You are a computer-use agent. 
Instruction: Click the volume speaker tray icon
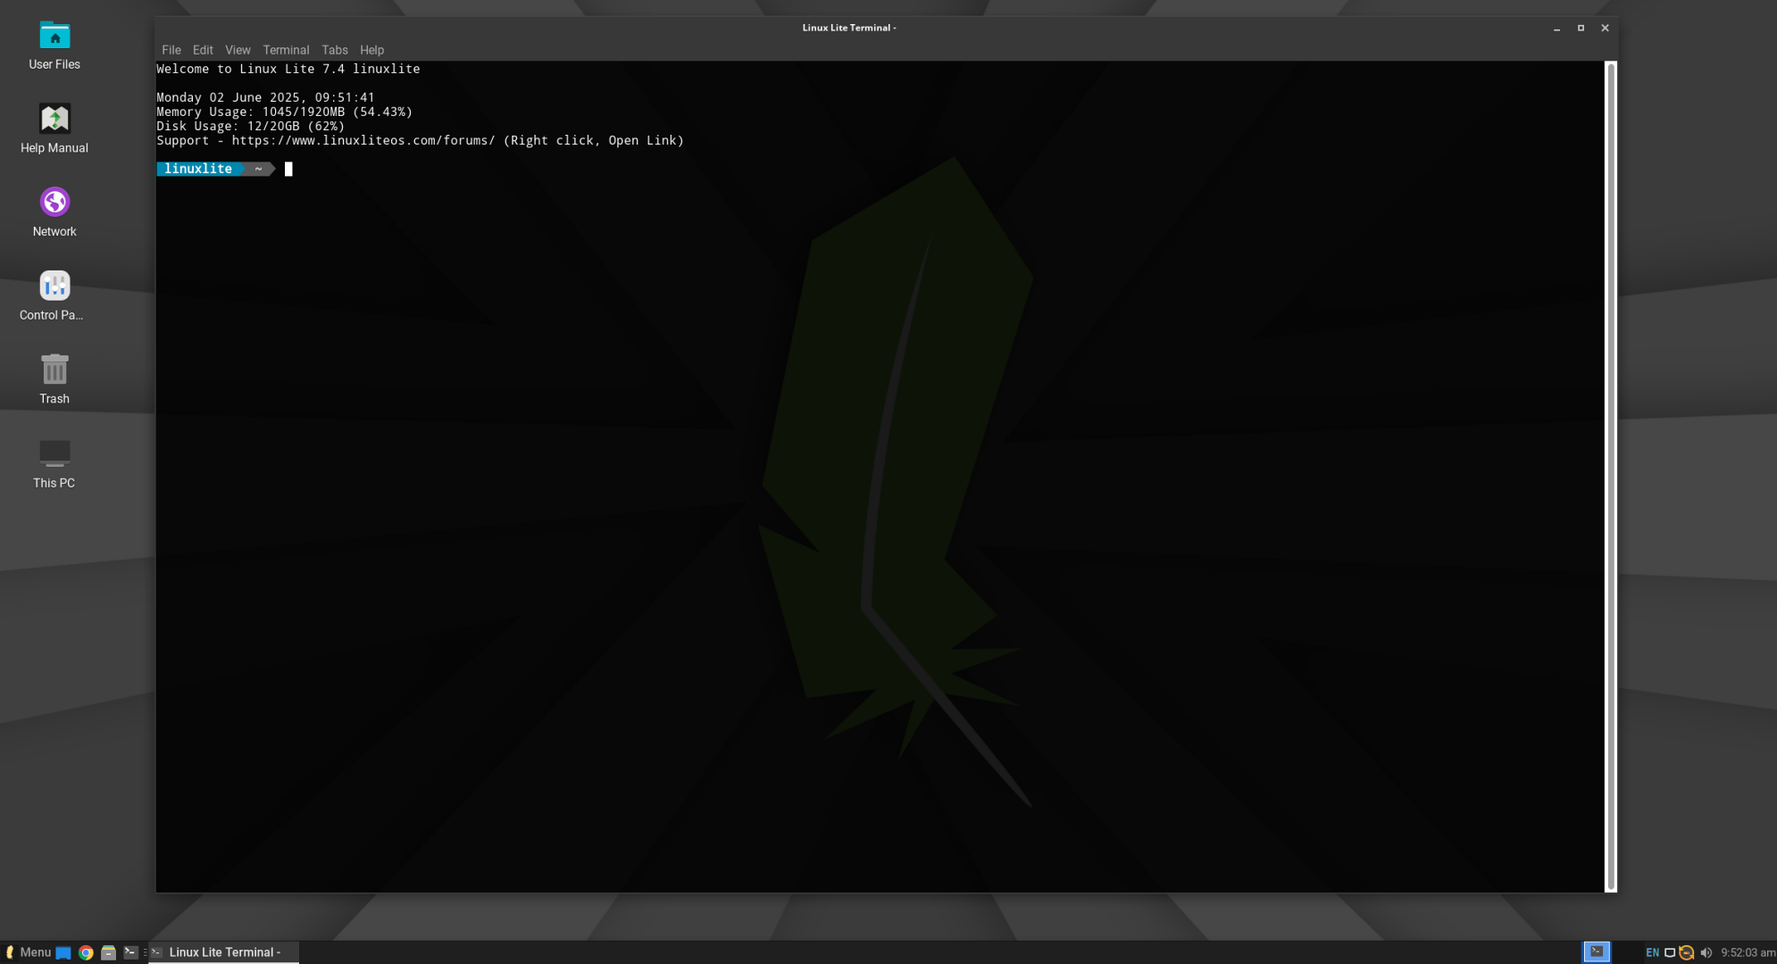[1706, 952]
